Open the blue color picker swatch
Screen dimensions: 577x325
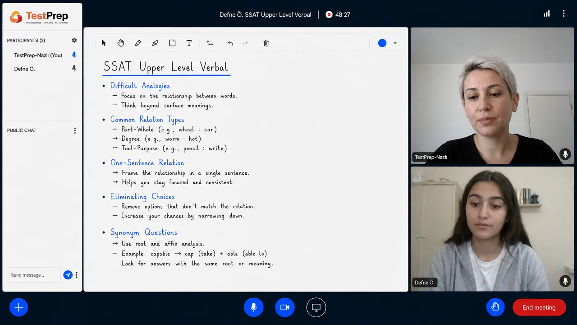coord(382,43)
